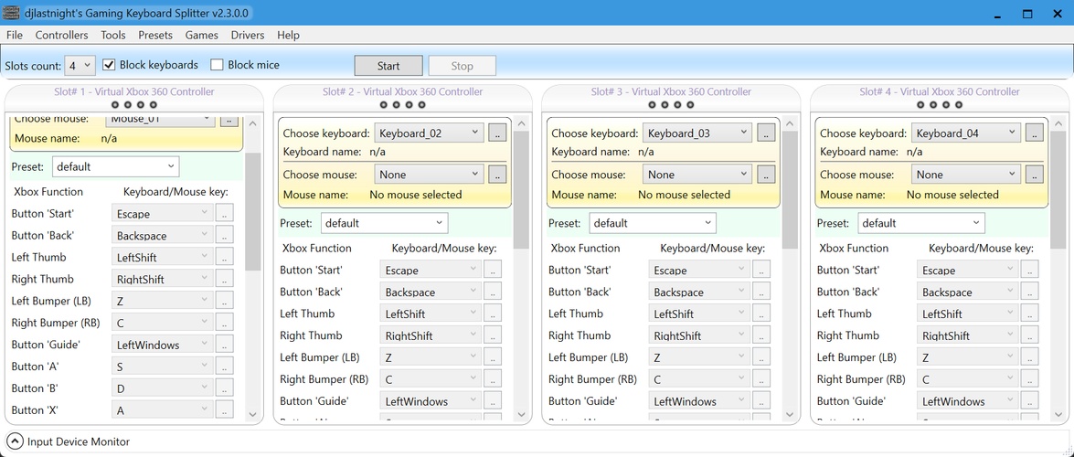Open the Controllers menu

coord(61,35)
